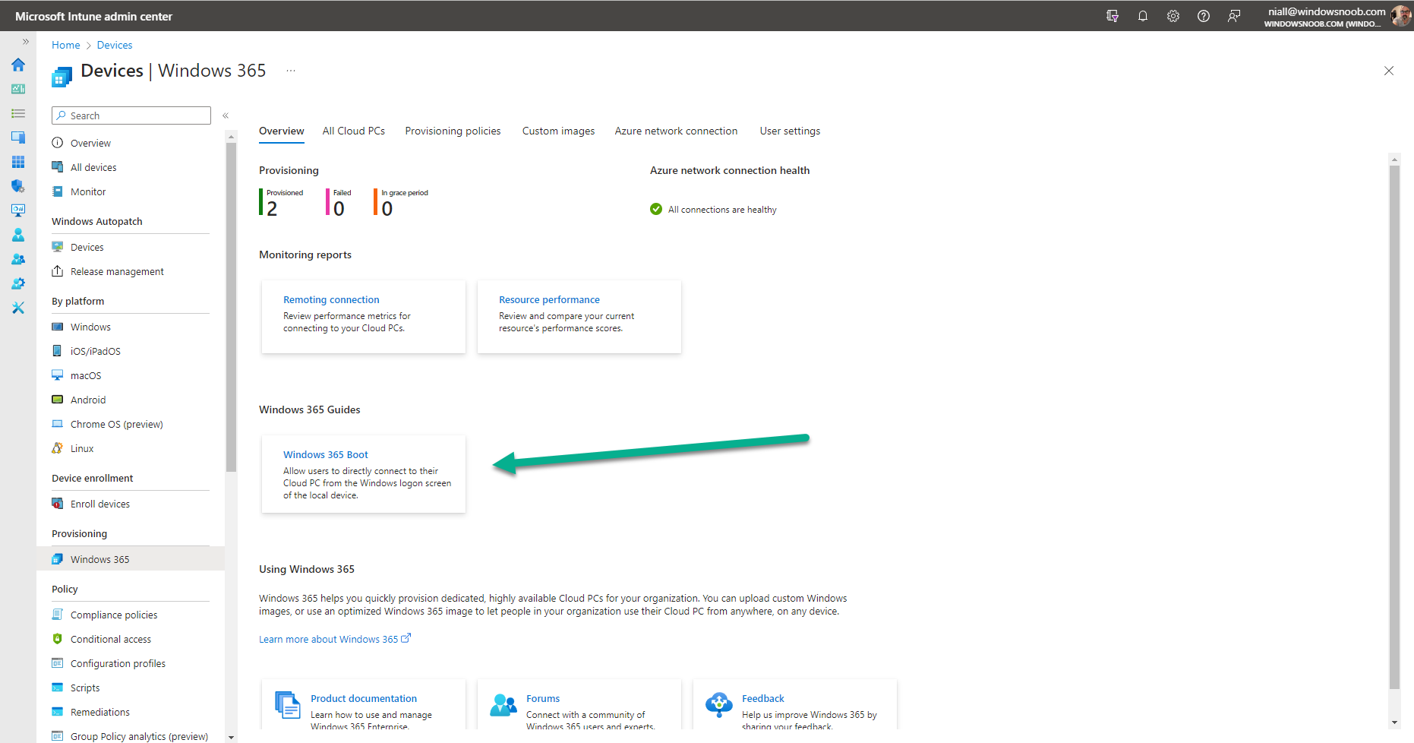Viewport: 1414px width, 743px height.
Task: Open the notifications bell
Action: coord(1143,16)
